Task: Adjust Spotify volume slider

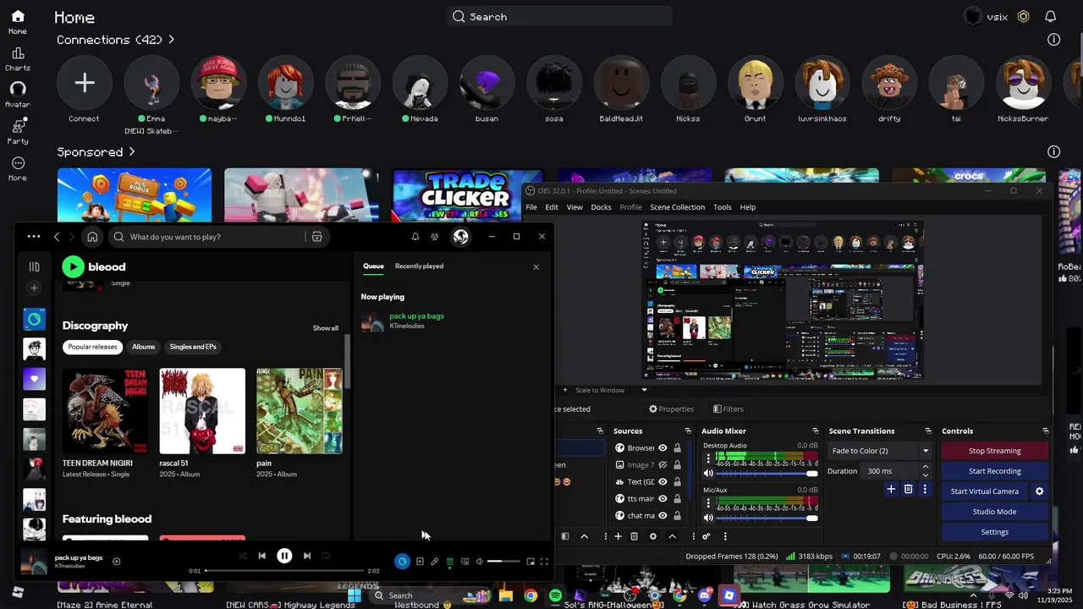Action: pyautogui.click(x=503, y=562)
